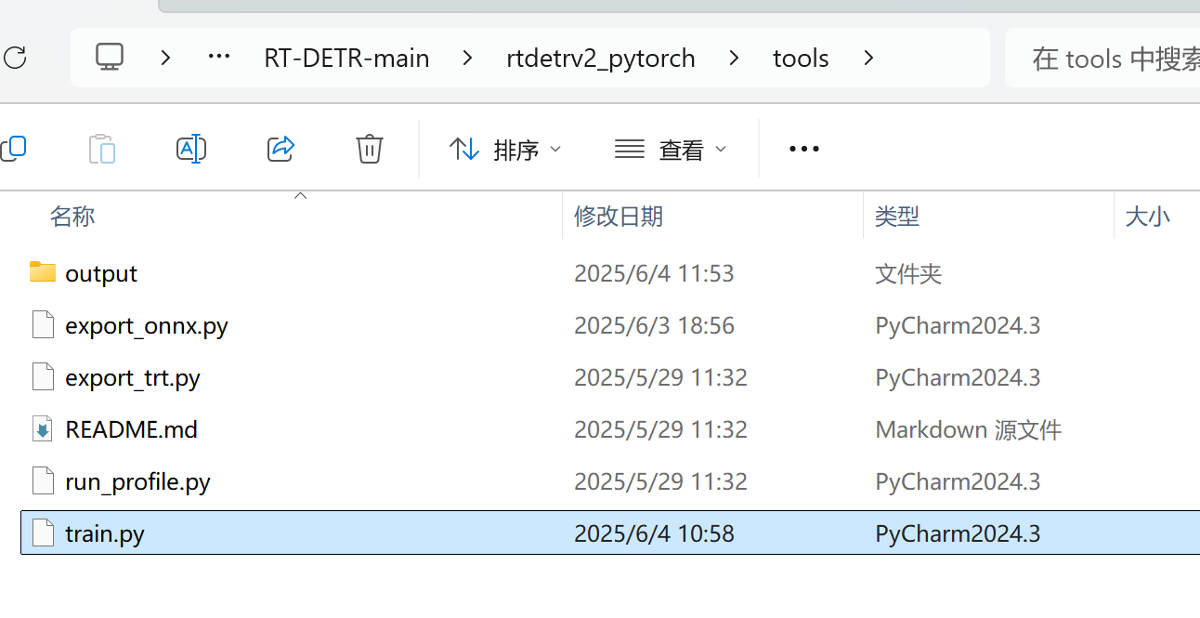The image size is (1200, 618).
Task: Share the selected file via Share icon
Action: (280, 148)
